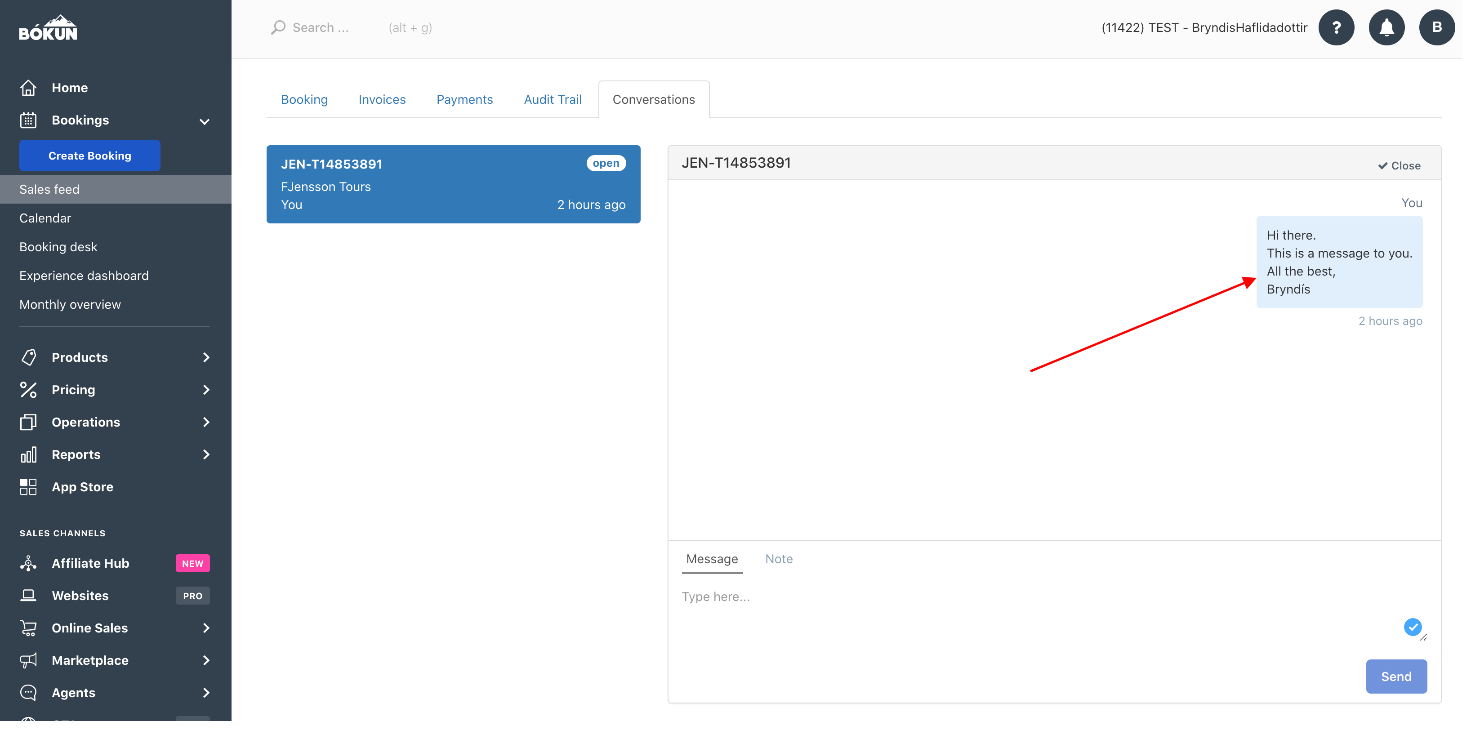Click the App Store menu label
The width and height of the screenshot is (1471, 730).
pyautogui.click(x=83, y=490)
